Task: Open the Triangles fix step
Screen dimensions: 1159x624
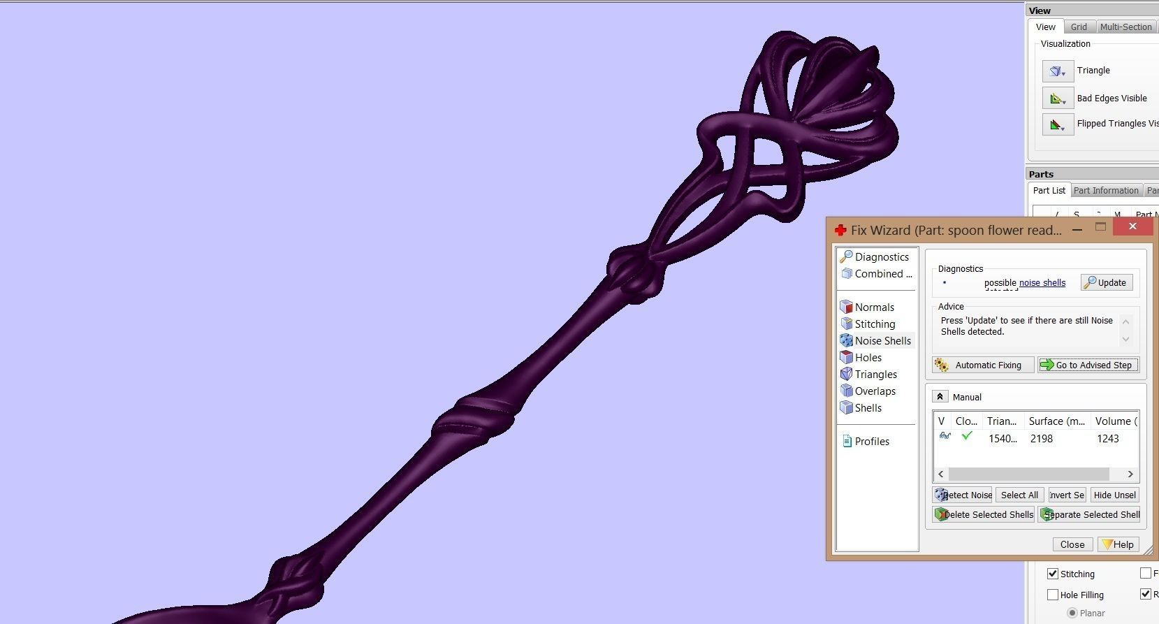Action: pos(869,374)
